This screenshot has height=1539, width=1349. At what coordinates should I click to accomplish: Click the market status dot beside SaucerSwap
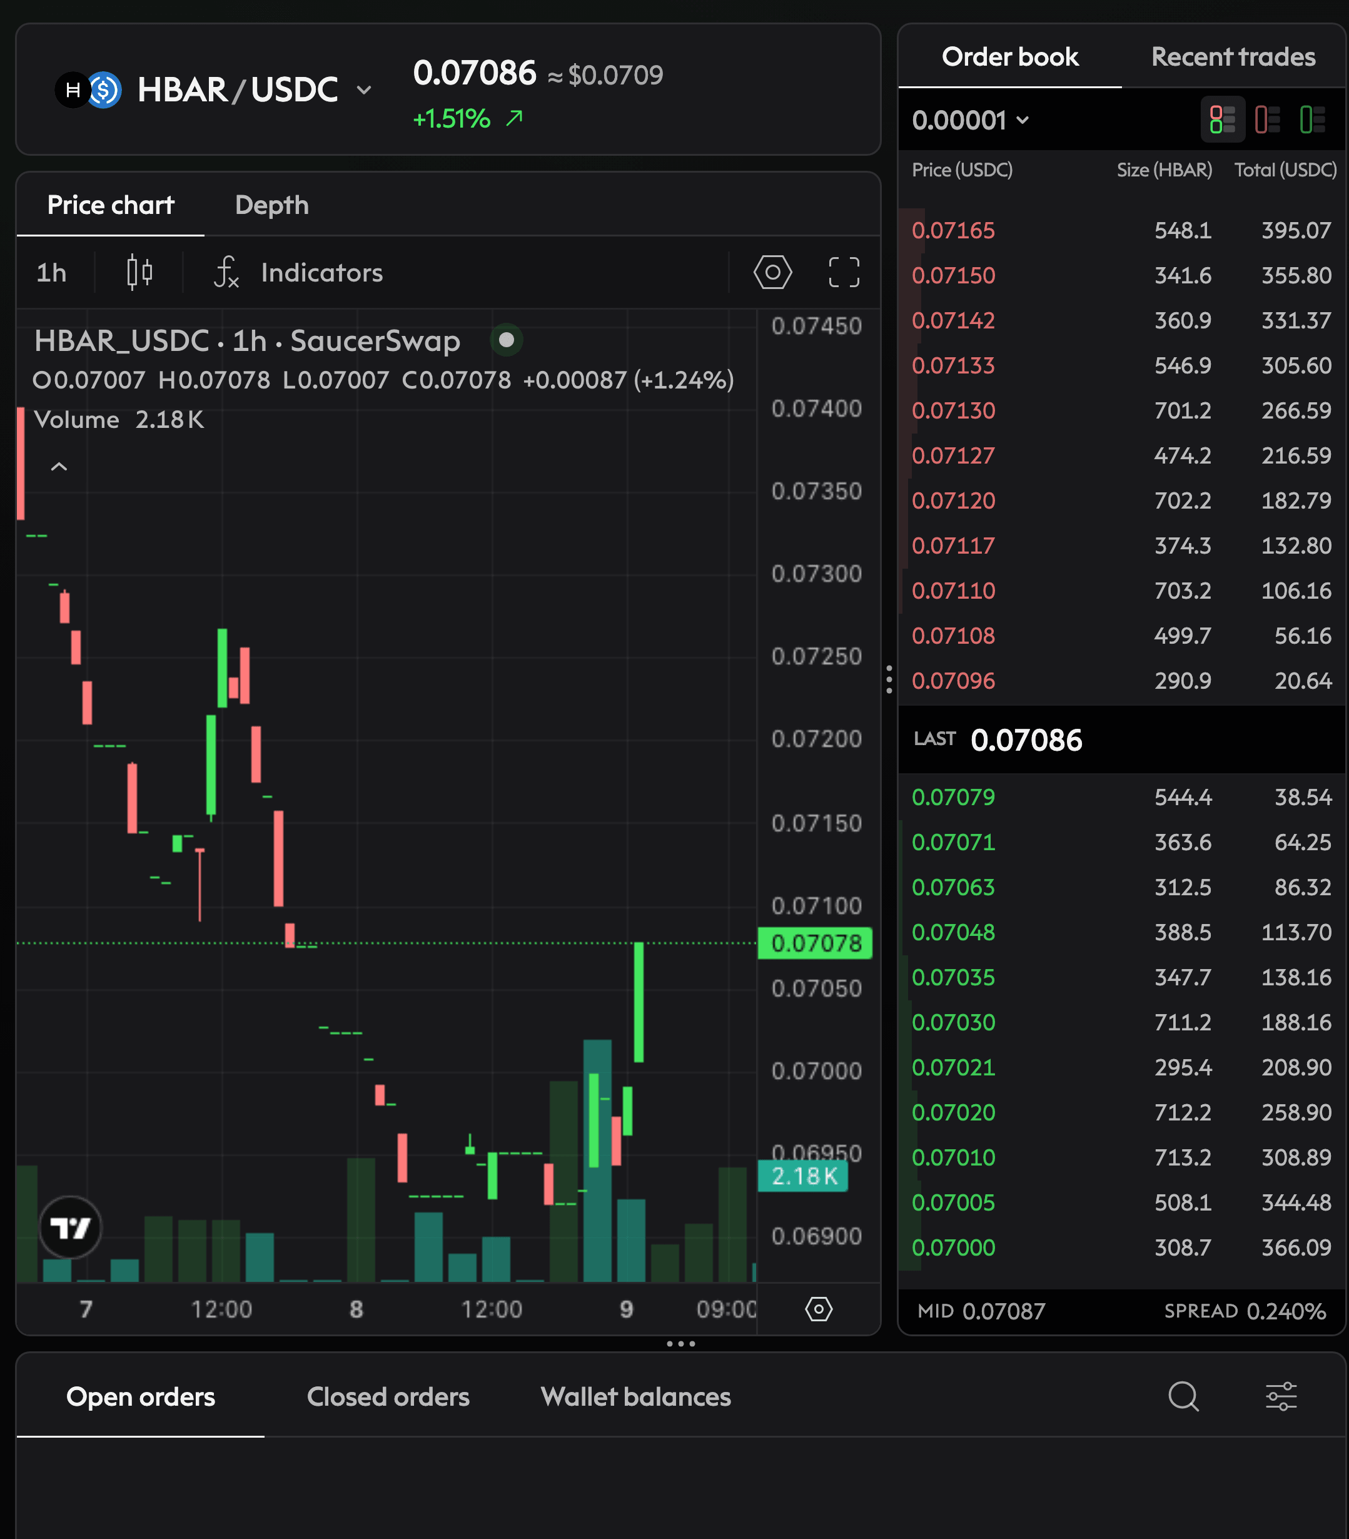(507, 340)
